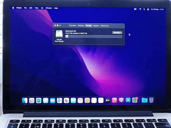Image resolution: width=171 pixels, height=128 pixels.
Task: Open Spotlight search magnifier icon
Action: 144,9
